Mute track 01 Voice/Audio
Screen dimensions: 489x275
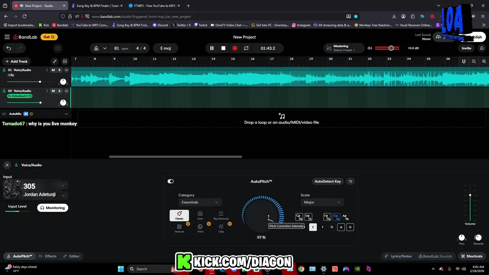(53, 70)
